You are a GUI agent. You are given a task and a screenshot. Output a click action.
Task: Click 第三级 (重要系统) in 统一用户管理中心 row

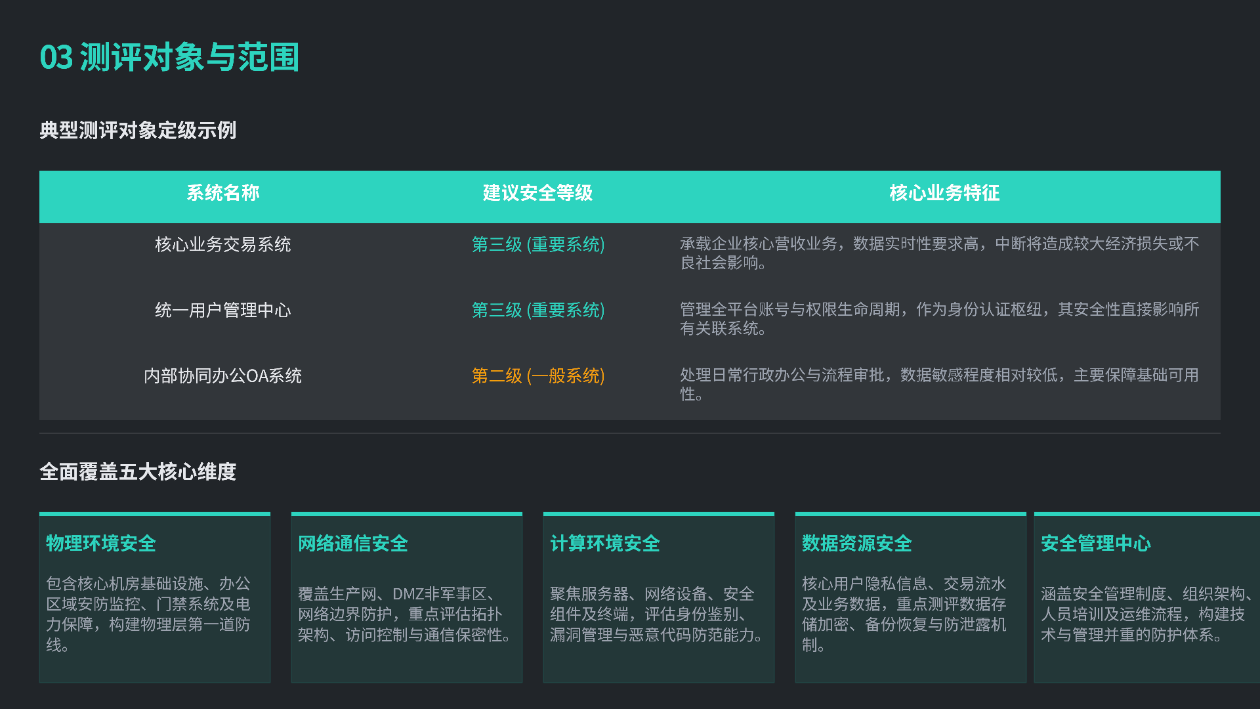[538, 310]
